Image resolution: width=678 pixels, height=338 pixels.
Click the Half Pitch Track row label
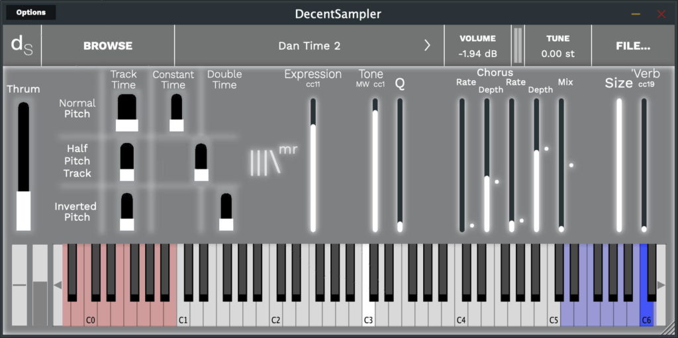(x=77, y=161)
